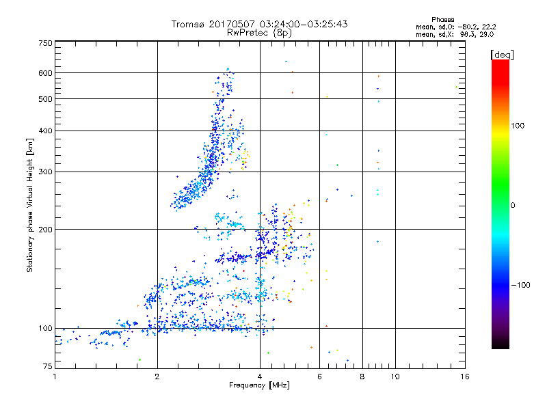Click the y-axis '600' tick label

[x=45, y=73]
